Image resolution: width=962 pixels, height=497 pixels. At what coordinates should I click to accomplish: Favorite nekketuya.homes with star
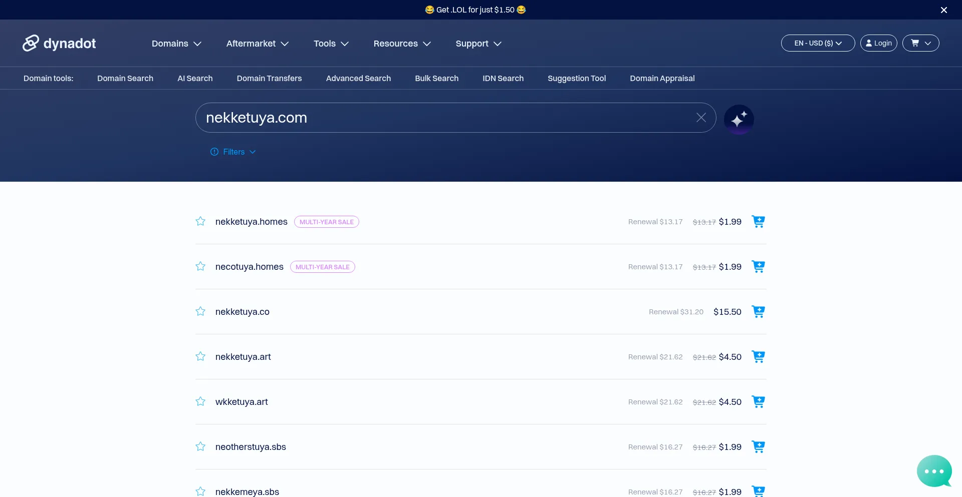[200, 221]
